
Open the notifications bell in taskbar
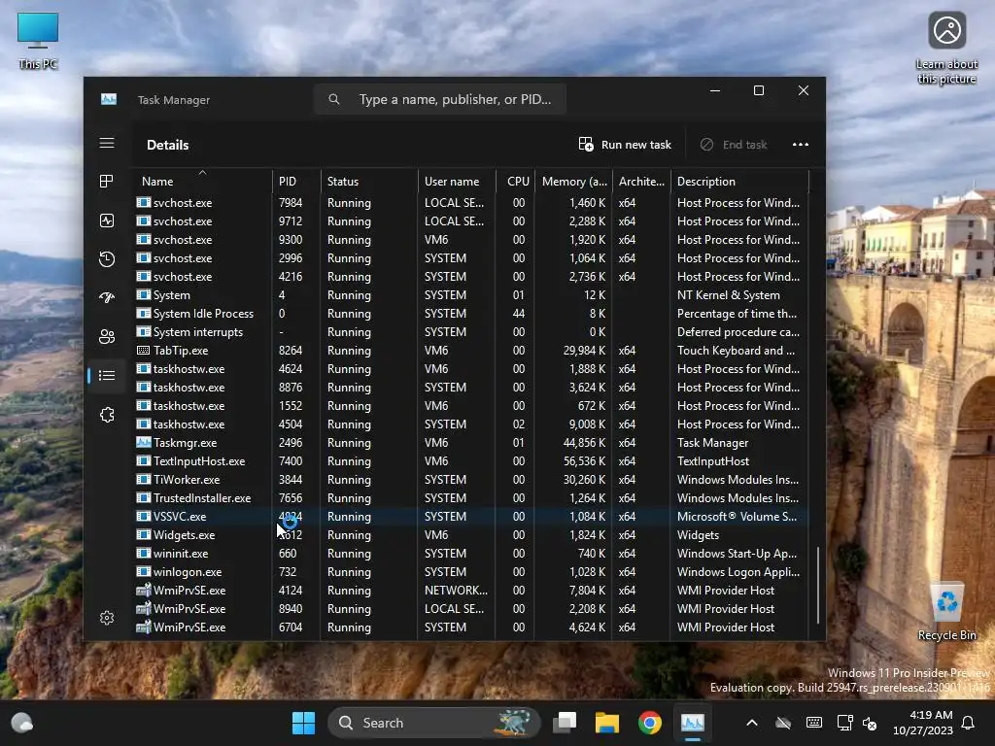click(x=969, y=723)
